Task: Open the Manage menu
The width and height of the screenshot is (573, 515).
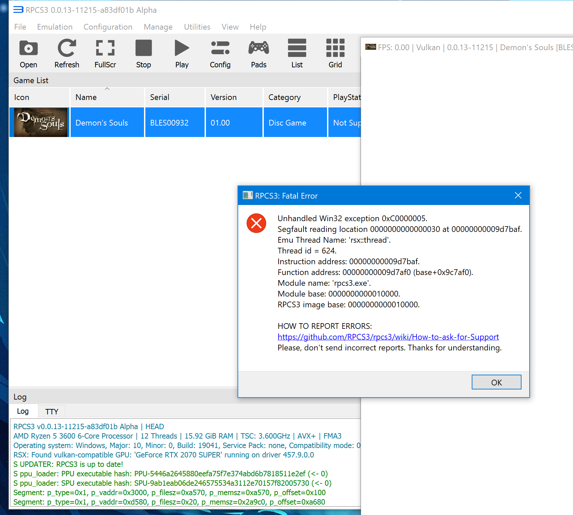Action: click(x=158, y=27)
